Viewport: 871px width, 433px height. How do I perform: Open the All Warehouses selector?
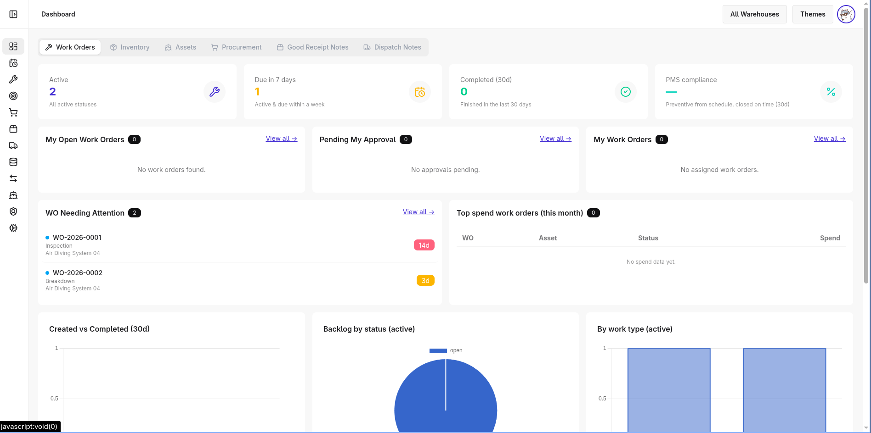click(754, 14)
